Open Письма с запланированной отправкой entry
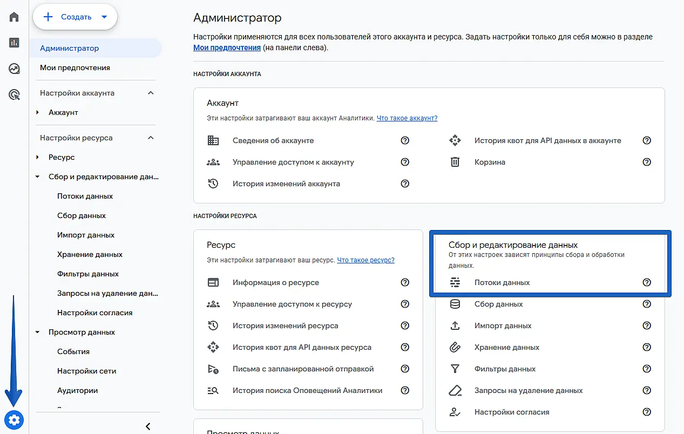The image size is (684, 434). 303,369
